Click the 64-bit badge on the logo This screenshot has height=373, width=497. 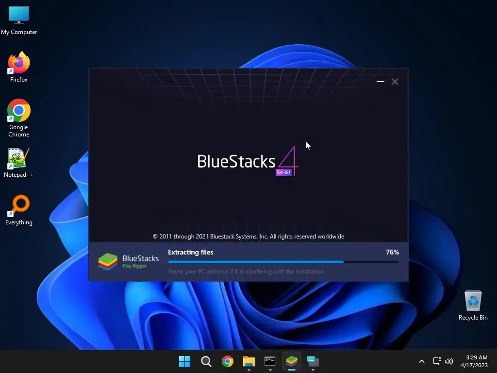tap(283, 172)
